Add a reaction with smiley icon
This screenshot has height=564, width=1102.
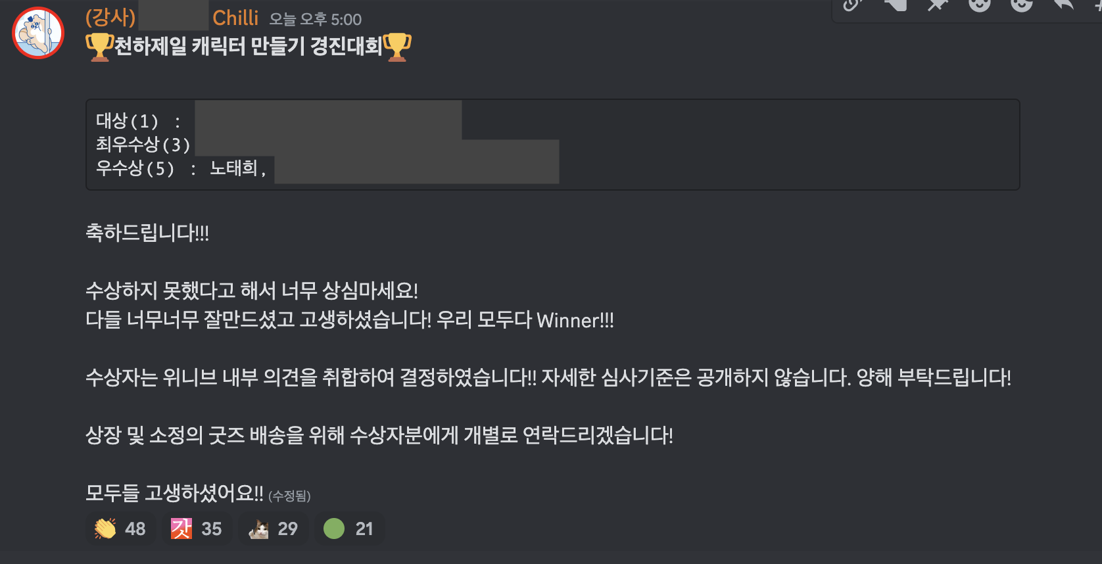979,4
